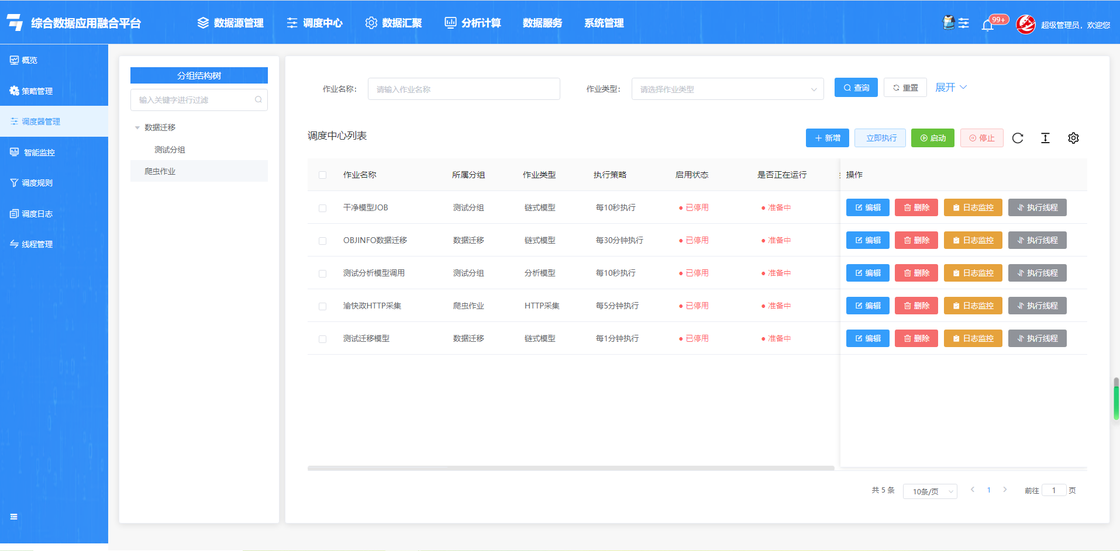The height and width of the screenshot is (551, 1120).
Task: Click the page vertical scrollbar thumb
Action: tap(1116, 399)
